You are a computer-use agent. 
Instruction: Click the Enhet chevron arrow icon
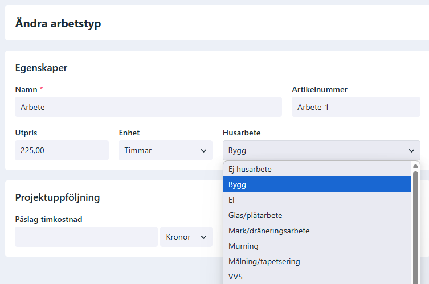pos(203,151)
